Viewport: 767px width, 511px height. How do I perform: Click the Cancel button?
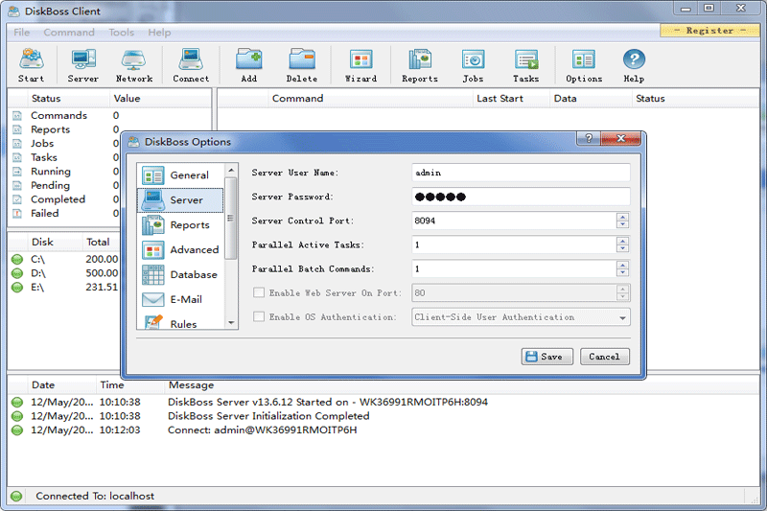(x=604, y=357)
